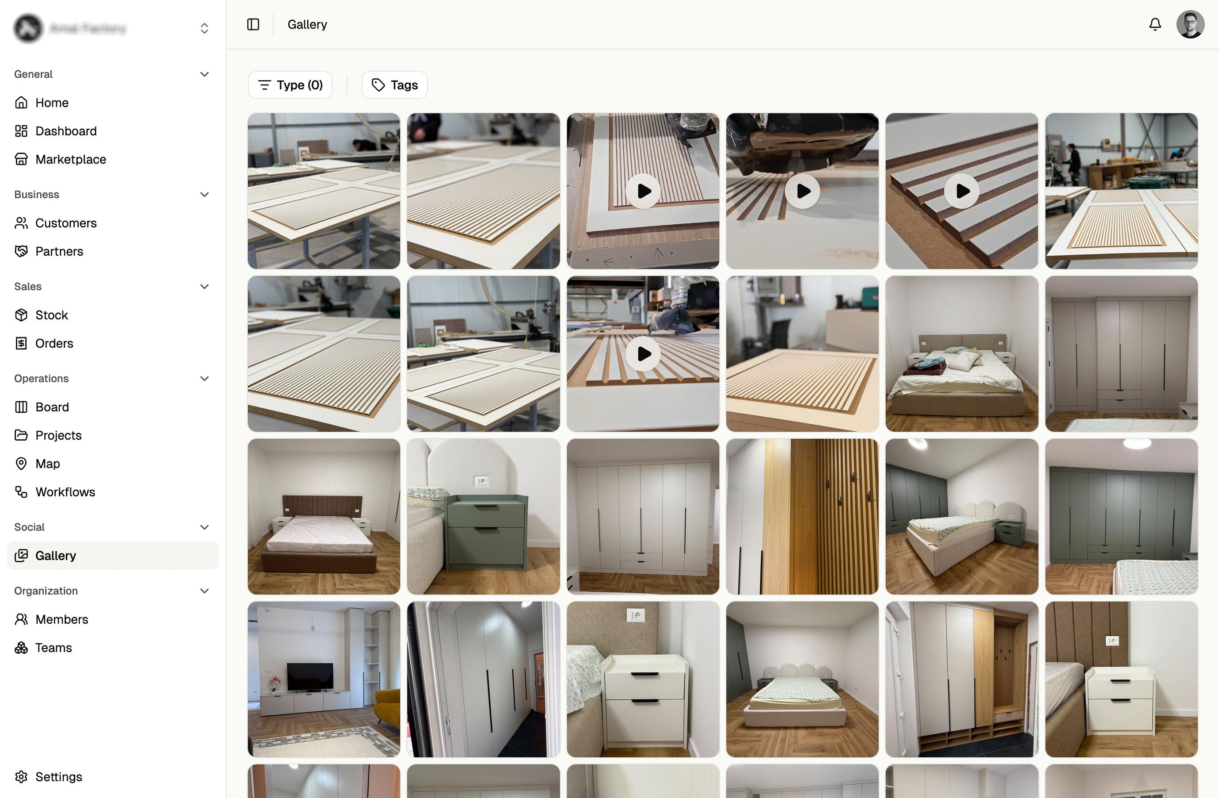Click the Gallery images icon

pos(21,556)
